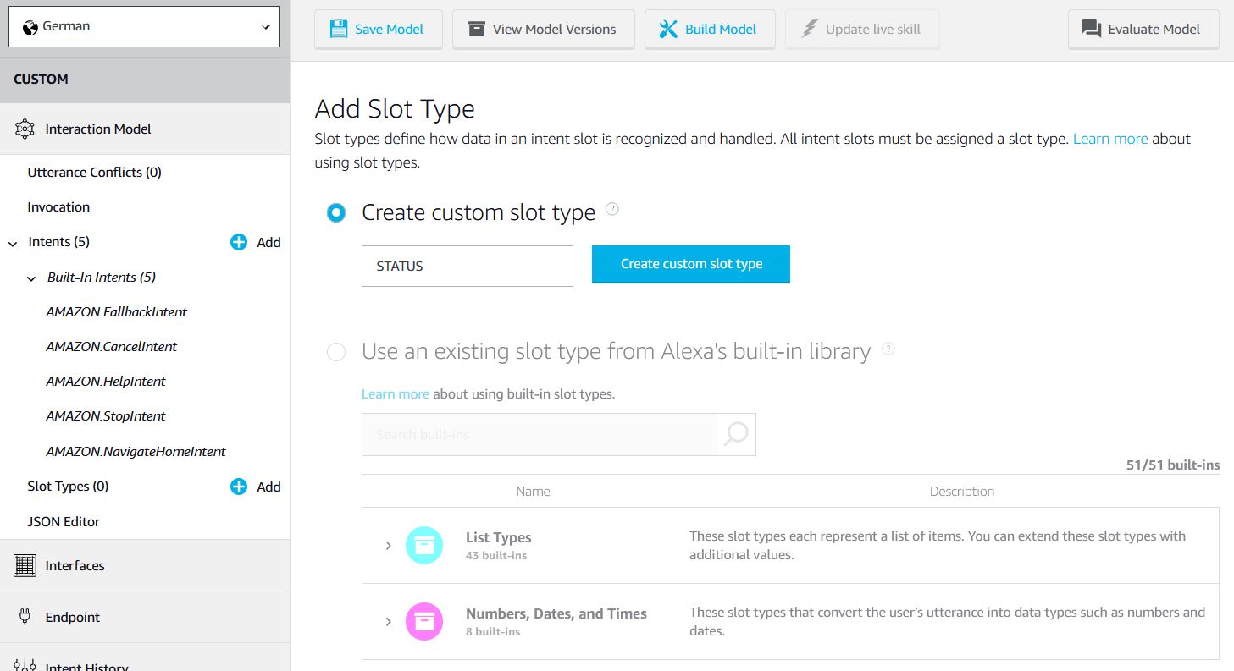Click the plus icon to add an intent
1234x671 pixels.
239,242
